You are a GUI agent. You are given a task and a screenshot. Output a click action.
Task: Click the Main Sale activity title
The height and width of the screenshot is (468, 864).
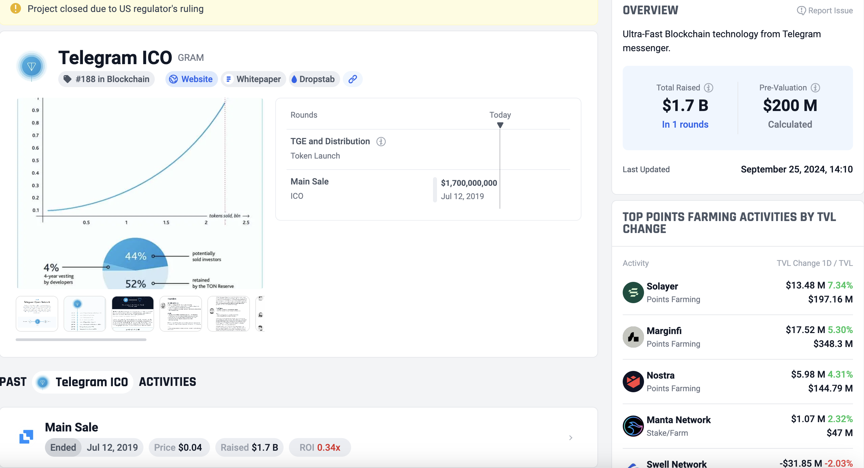click(72, 427)
